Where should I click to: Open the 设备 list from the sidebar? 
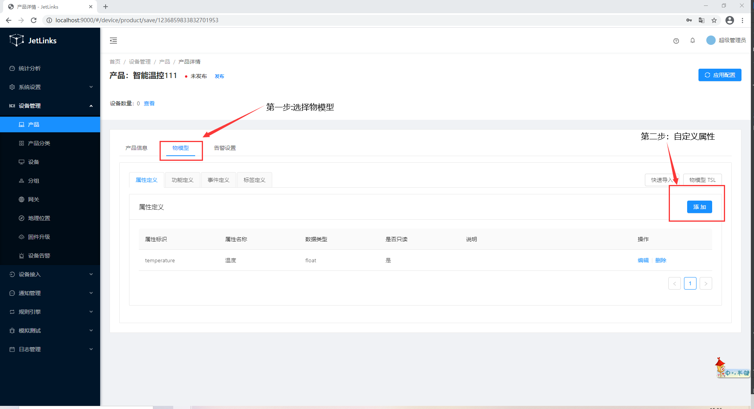point(34,162)
